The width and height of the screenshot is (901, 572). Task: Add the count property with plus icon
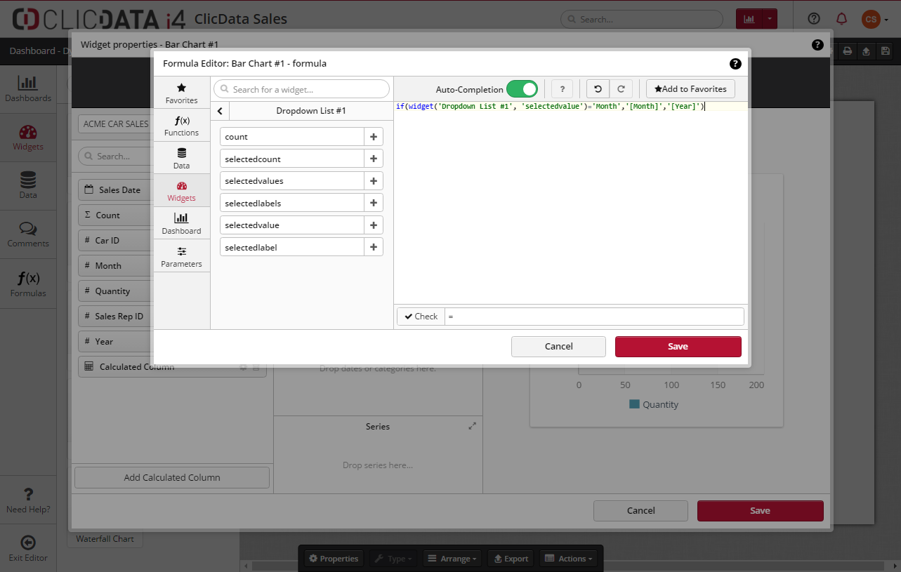[374, 137]
